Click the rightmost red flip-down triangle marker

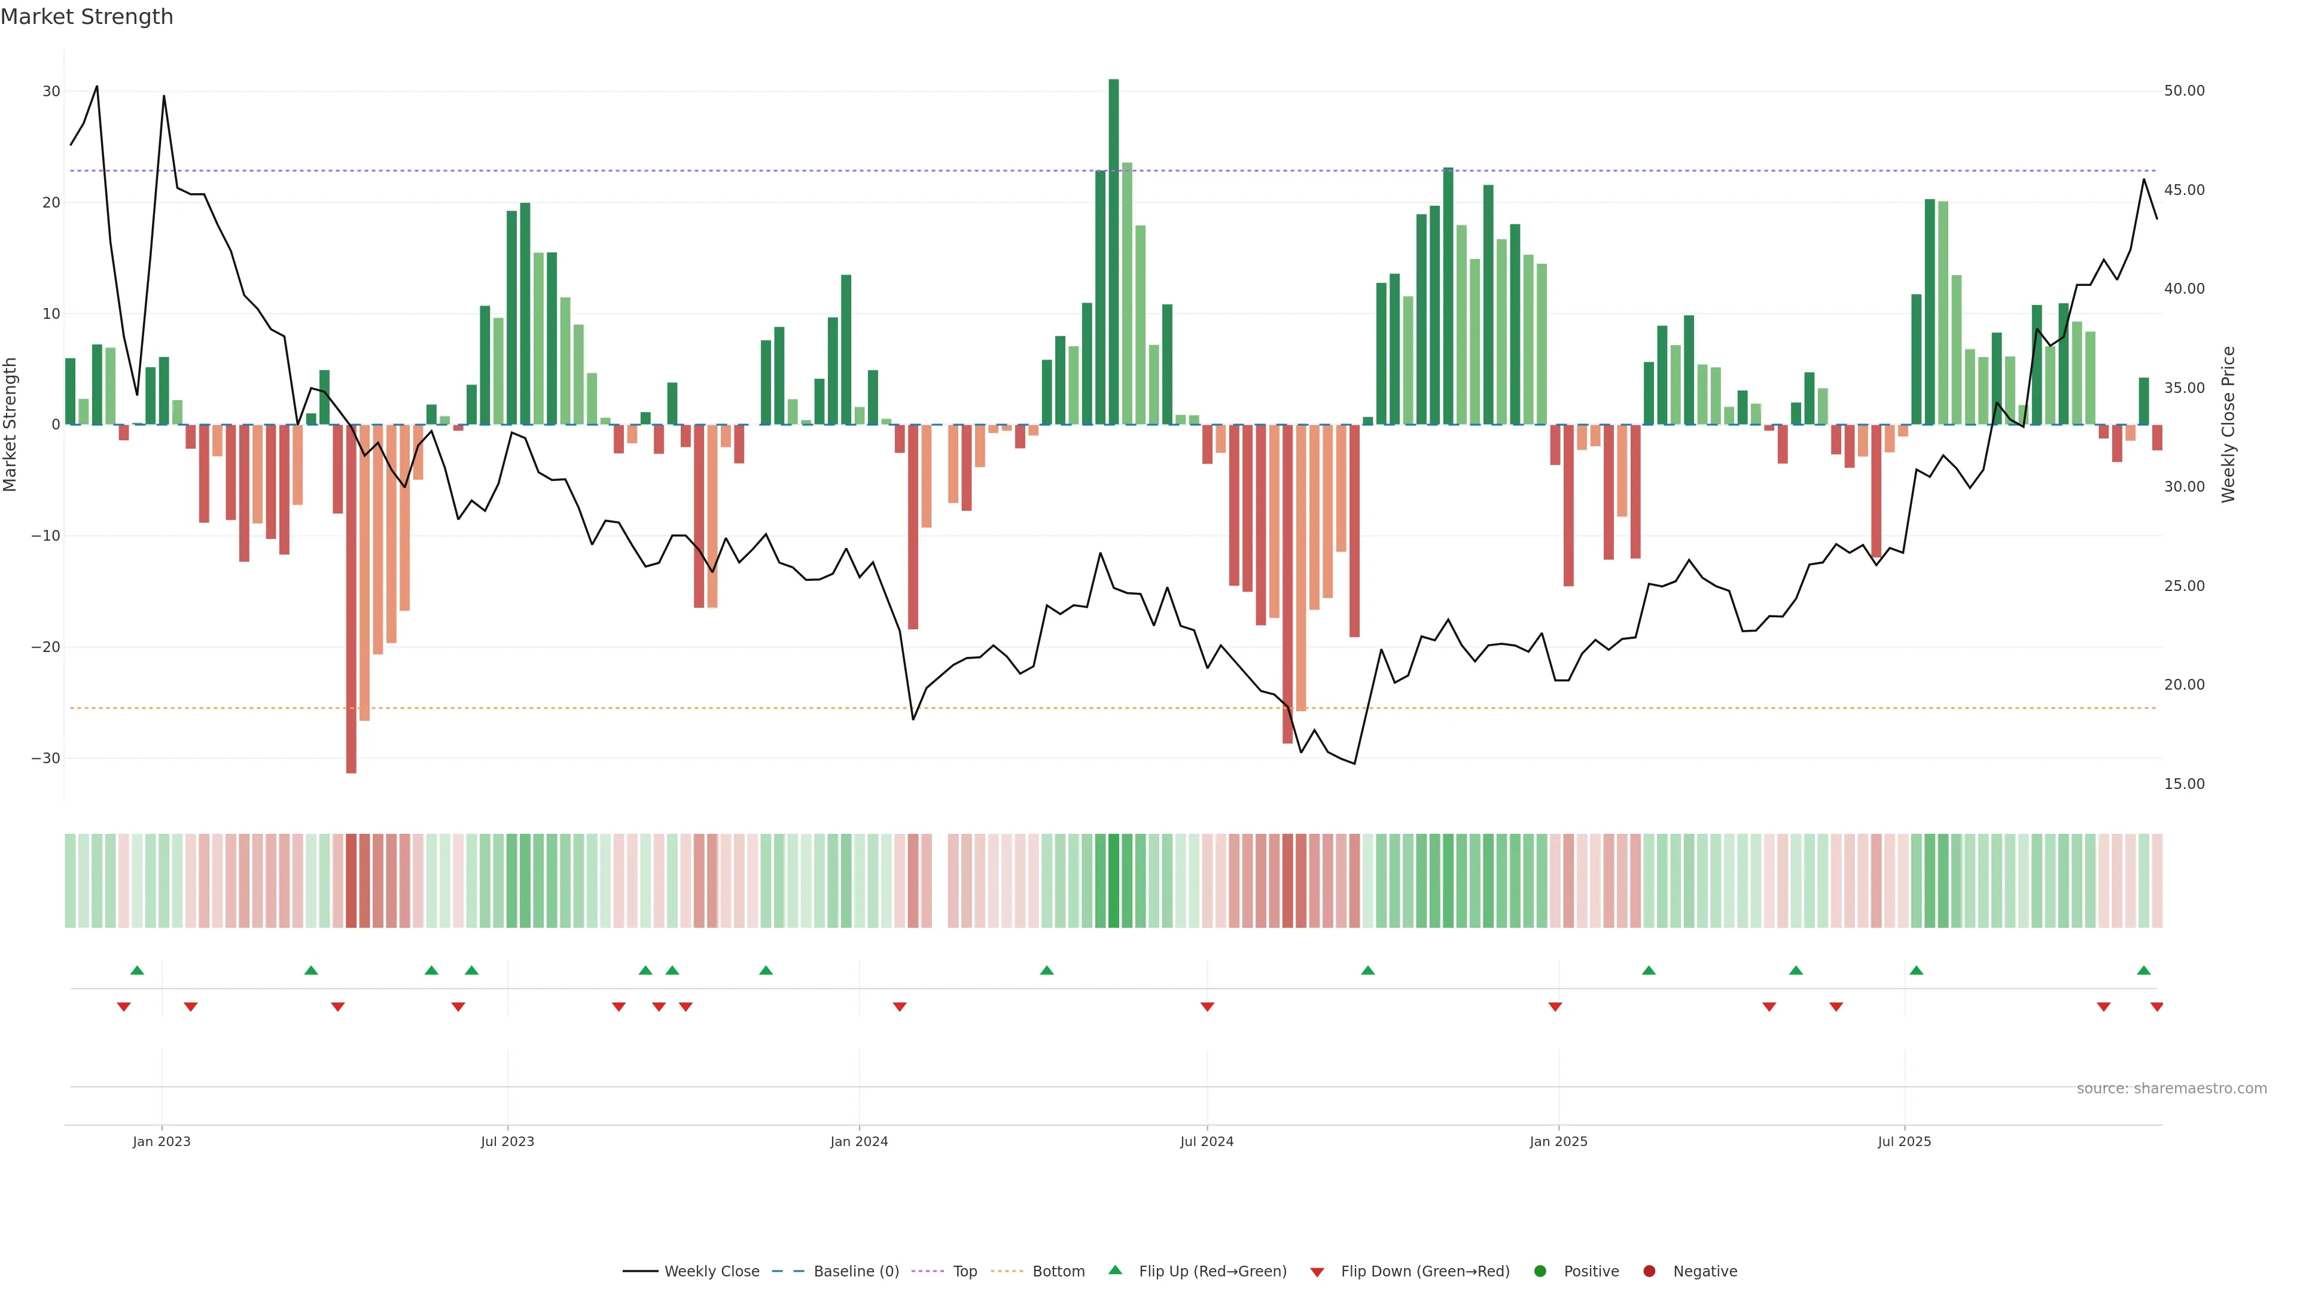(x=2156, y=1007)
